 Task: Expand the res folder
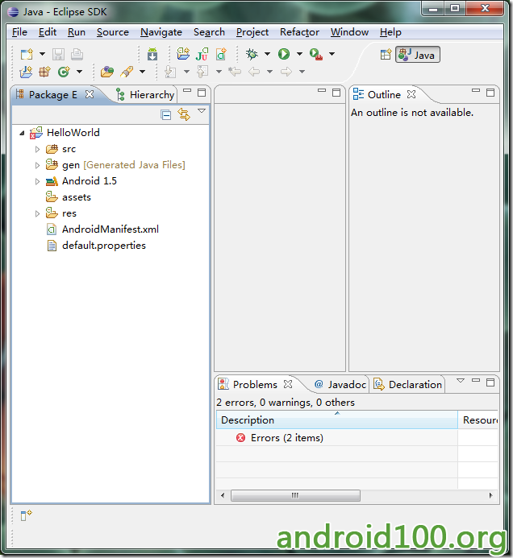(37, 213)
